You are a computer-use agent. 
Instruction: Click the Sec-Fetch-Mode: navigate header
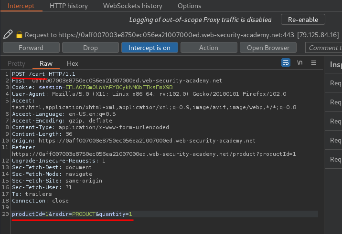pos(52,174)
